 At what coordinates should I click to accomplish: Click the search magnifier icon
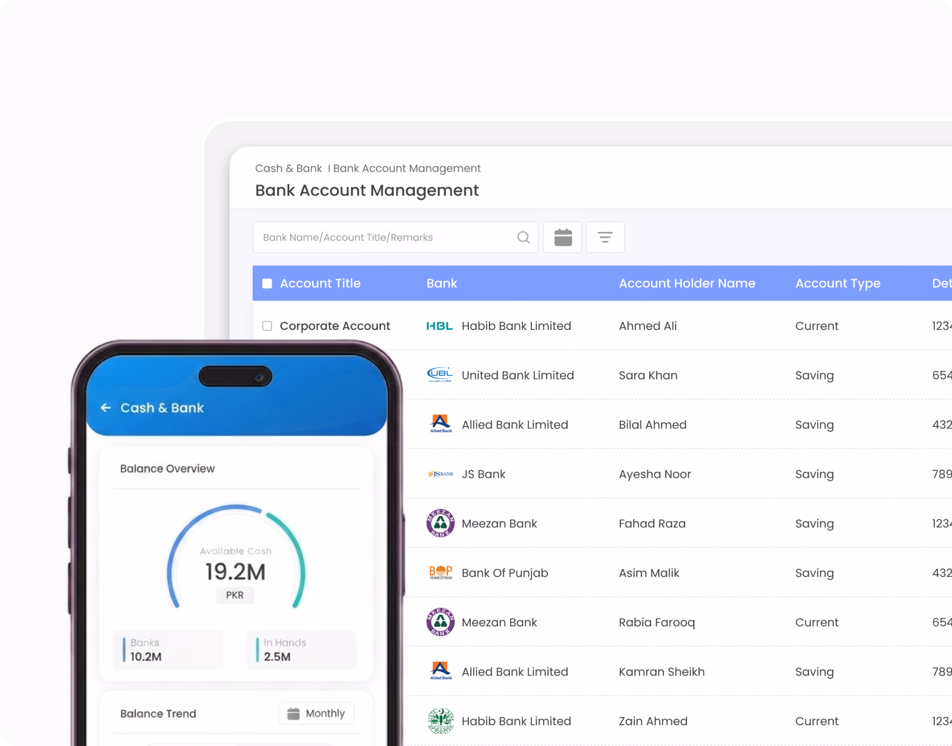(523, 237)
